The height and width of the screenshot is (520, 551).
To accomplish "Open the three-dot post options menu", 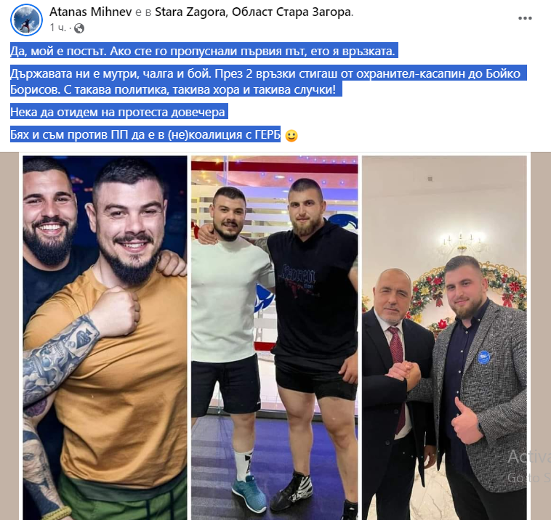I will pyautogui.click(x=525, y=18).
